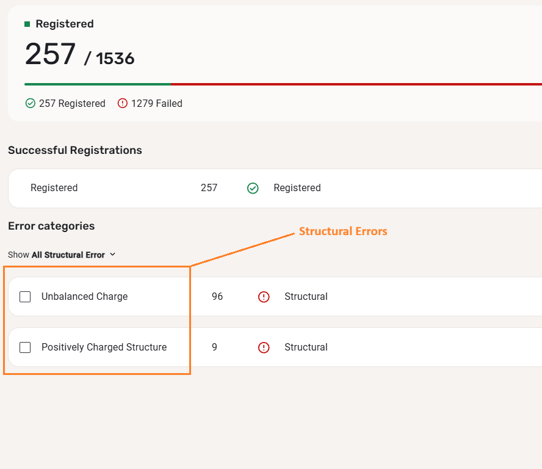Click the 96 count in Unbalanced Charge row
542x469 pixels.
(217, 297)
